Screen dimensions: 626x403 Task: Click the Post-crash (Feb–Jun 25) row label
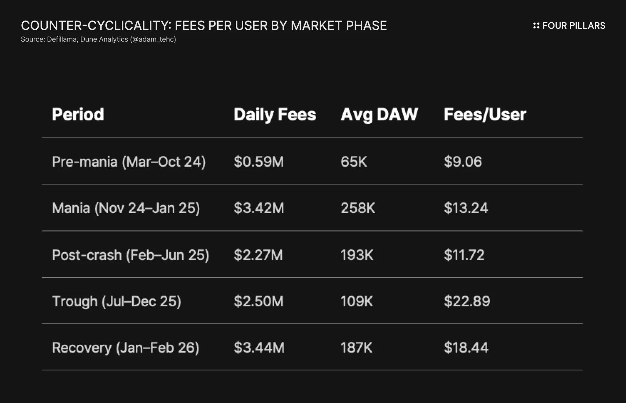[x=131, y=255]
